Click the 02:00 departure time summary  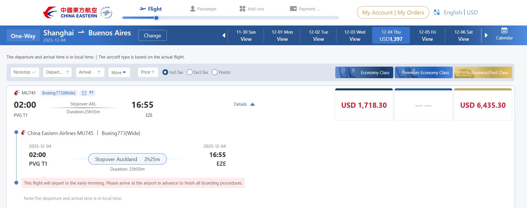click(25, 105)
